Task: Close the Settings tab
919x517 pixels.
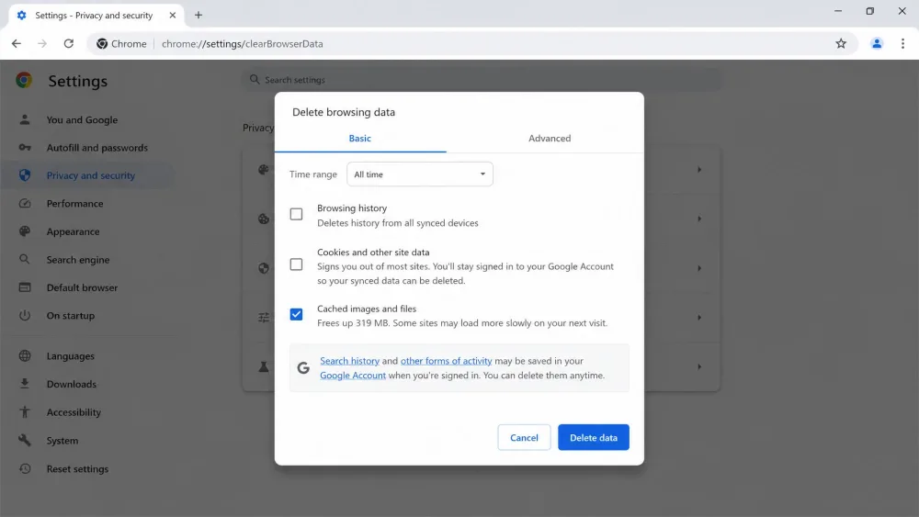Action: pyautogui.click(x=173, y=16)
